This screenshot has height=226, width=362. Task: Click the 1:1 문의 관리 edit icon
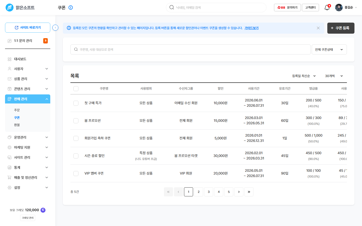pyautogui.click(x=10, y=41)
